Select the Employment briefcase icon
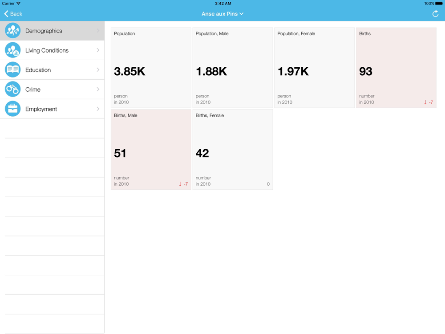The height and width of the screenshot is (334, 445). [13, 109]
